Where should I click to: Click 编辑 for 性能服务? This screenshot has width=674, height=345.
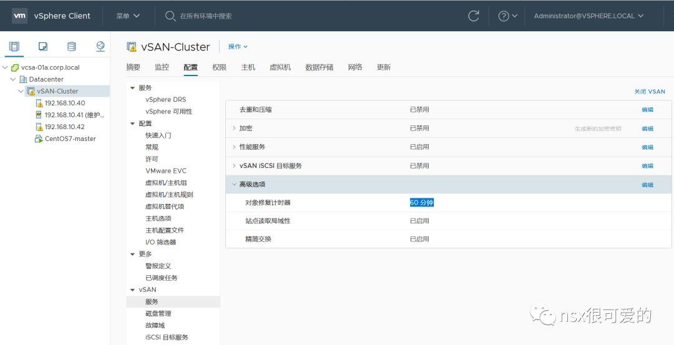click(x=647, y=147)
